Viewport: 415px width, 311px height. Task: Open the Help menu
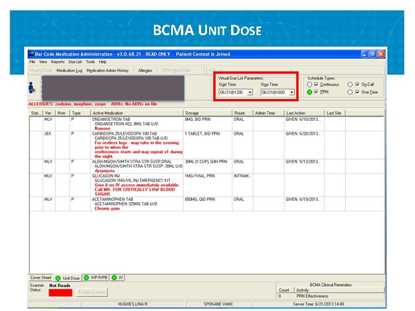click(x=103, y=62)
